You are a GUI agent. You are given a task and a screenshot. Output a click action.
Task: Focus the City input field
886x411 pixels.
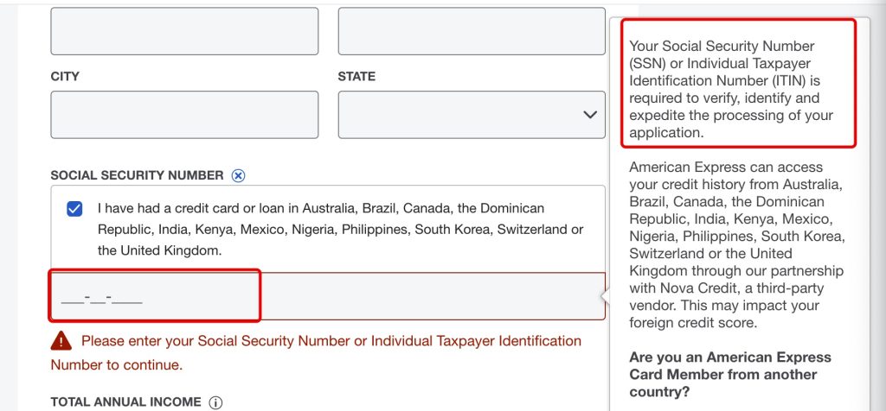coord(184,115)
